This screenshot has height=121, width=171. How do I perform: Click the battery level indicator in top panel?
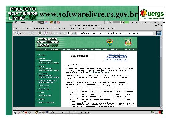click(x=126, y=22)
